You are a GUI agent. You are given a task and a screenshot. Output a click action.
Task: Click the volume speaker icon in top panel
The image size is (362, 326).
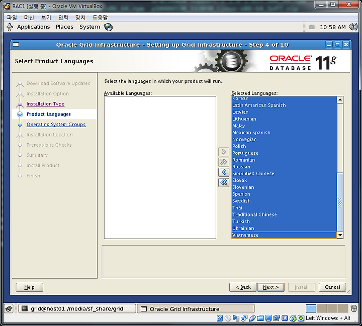(353, 27)
